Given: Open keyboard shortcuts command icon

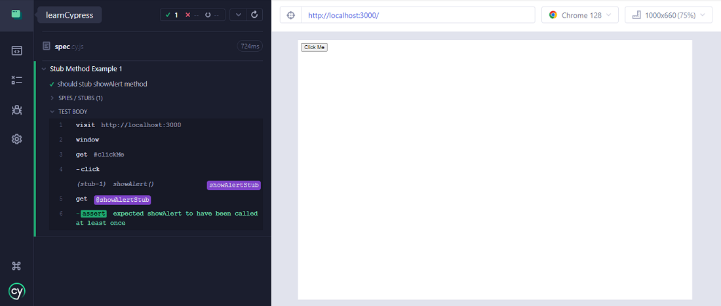Looking at the screenshot, I should [x=16, y=265].
